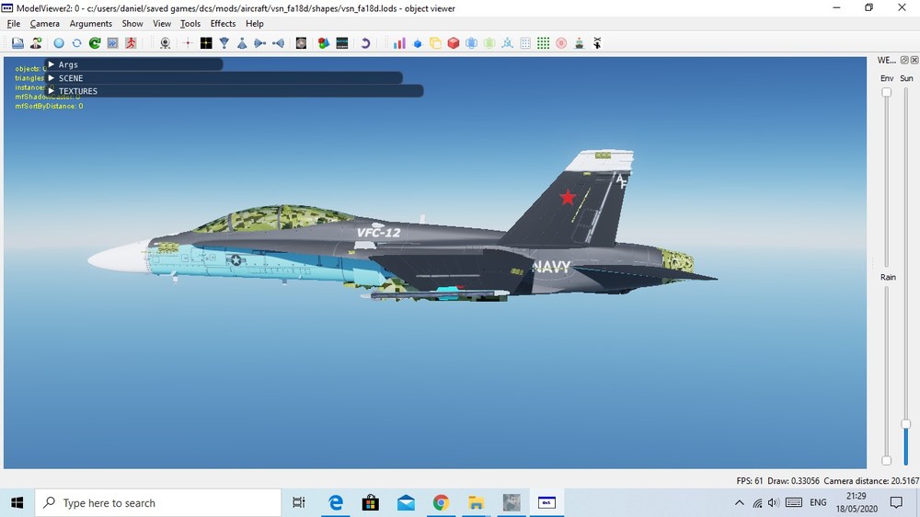Click the pale green cylinder icon

point(489,43)
